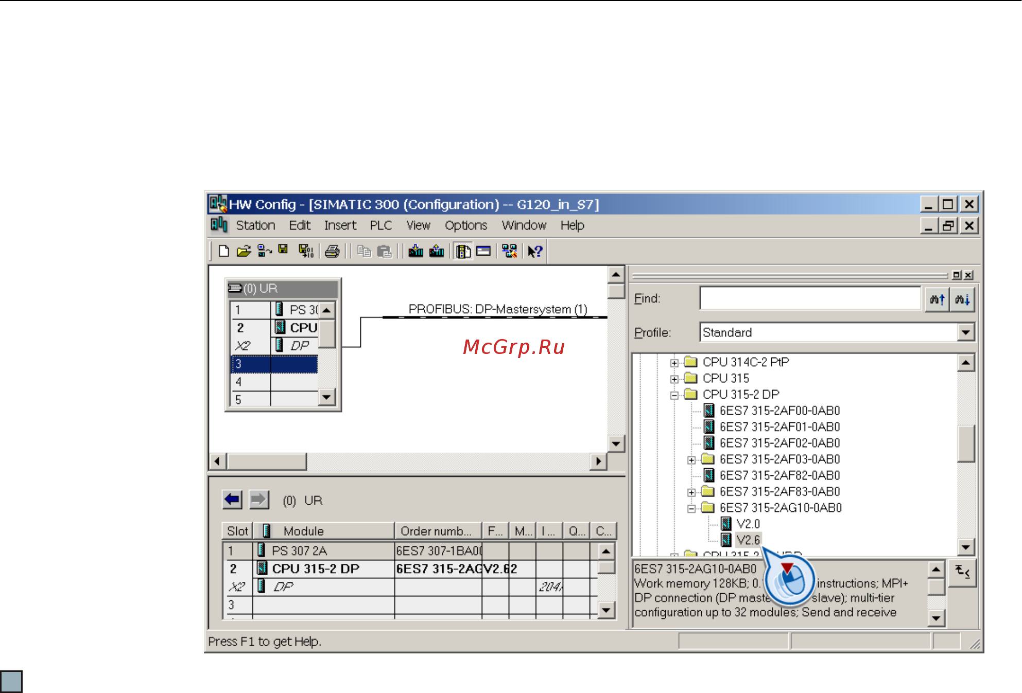Click the rack list scroll-down arrow

click(x=326, y=397)
